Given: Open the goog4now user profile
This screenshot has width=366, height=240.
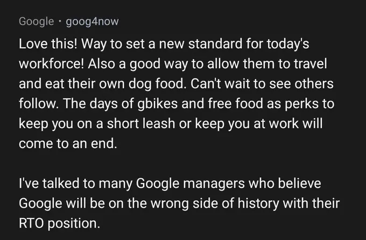Looking at the screenshot, I should (x=92, y=21).
